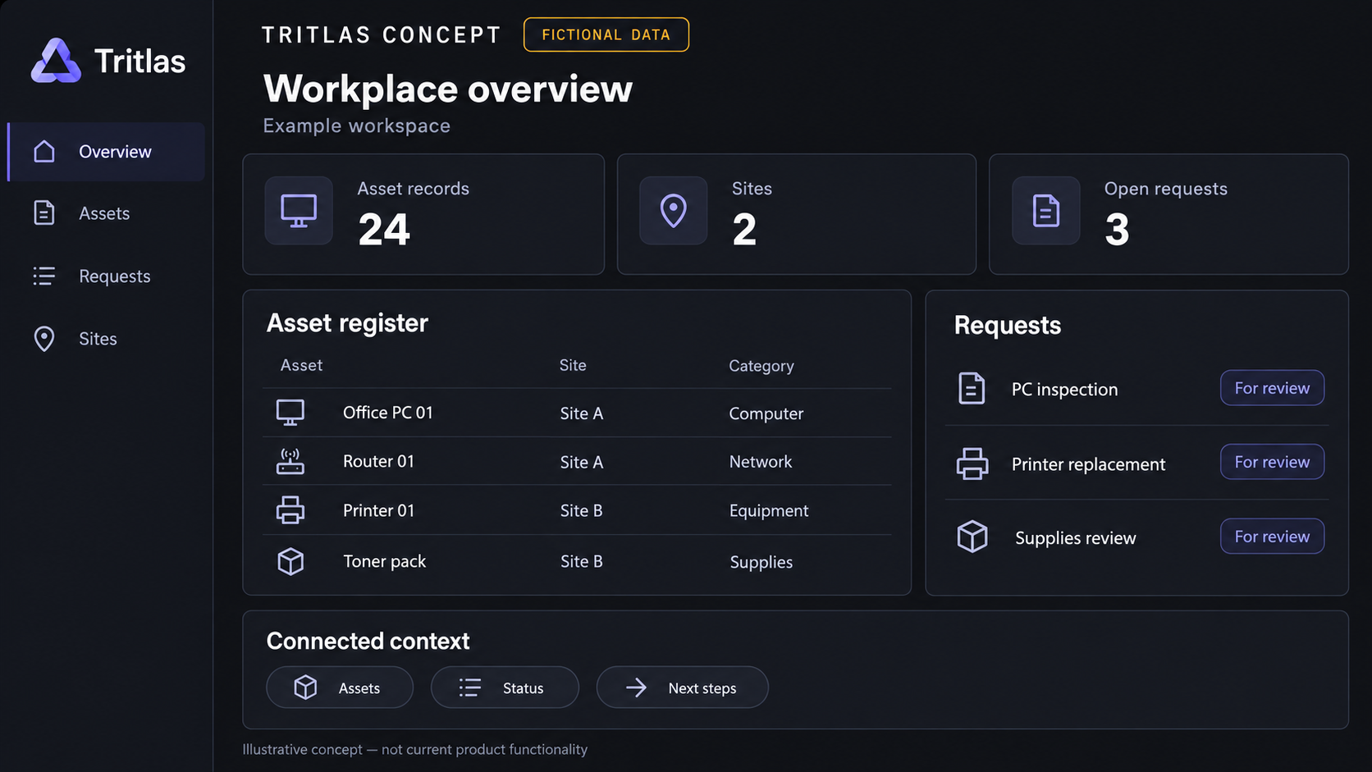
Task: Click the Asset register heading
Action: (x=347, y=323)
